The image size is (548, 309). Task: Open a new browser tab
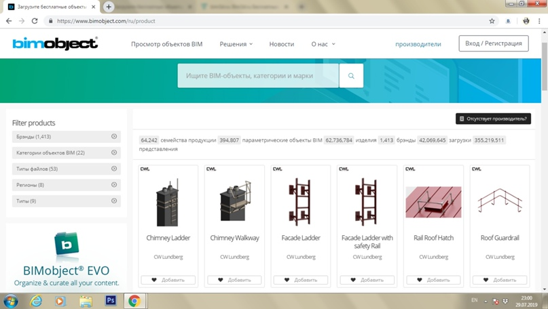[109, 7]
